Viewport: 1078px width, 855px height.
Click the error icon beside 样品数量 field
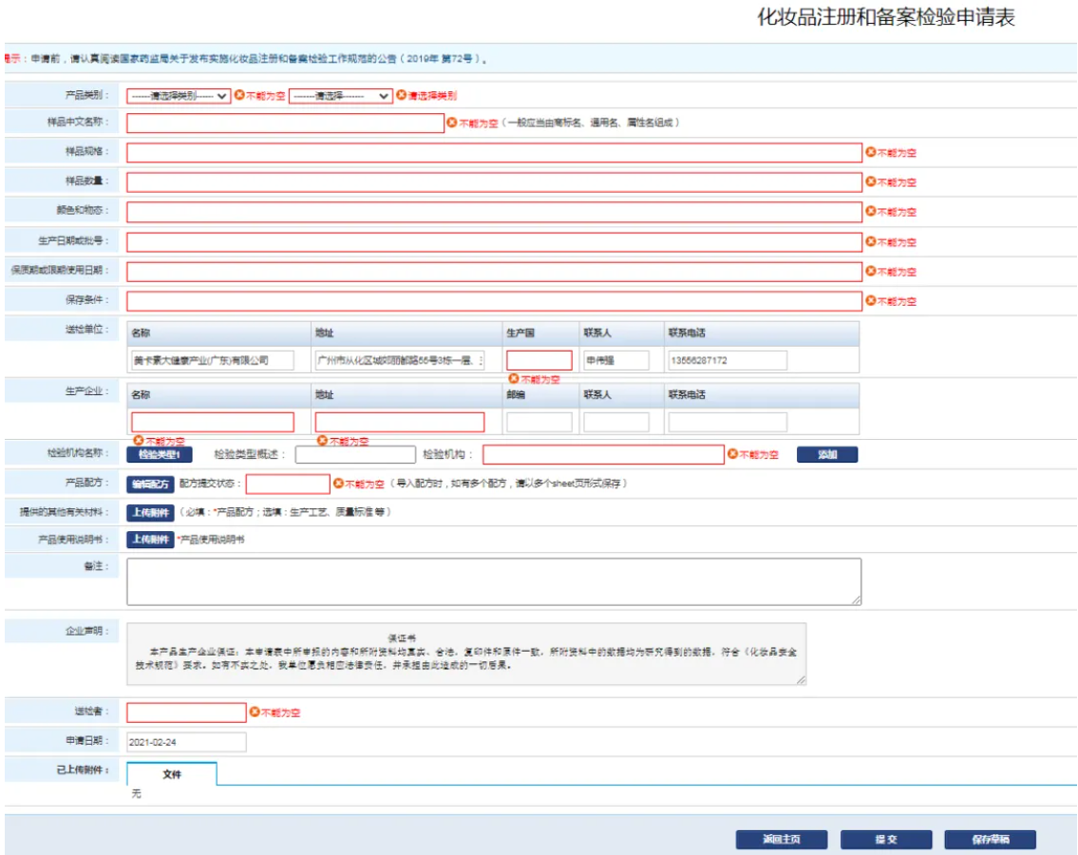click(x=870, y=181)
